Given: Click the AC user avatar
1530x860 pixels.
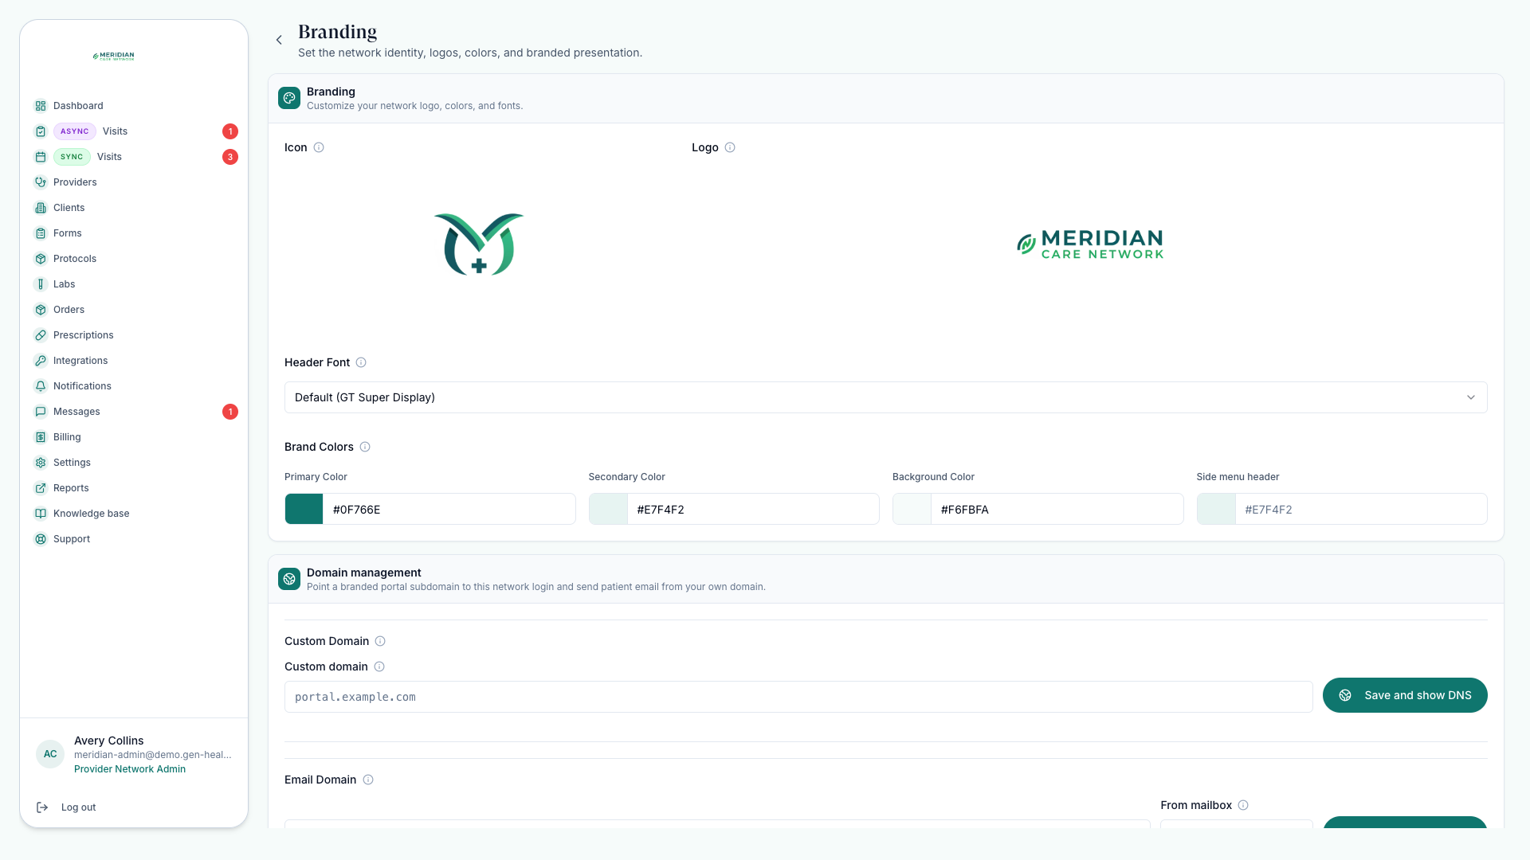Looking at the screenshot, I should [50, 754].
